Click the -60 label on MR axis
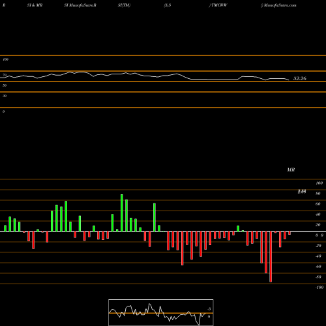Image resolution: width=326 pixels, height=326 pixels. (x=318, y=267)
